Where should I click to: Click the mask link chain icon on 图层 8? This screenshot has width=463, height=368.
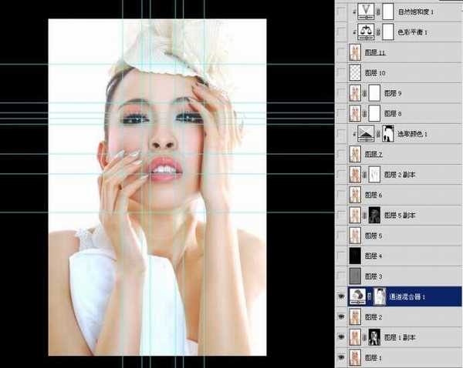(x=366, y=112)
